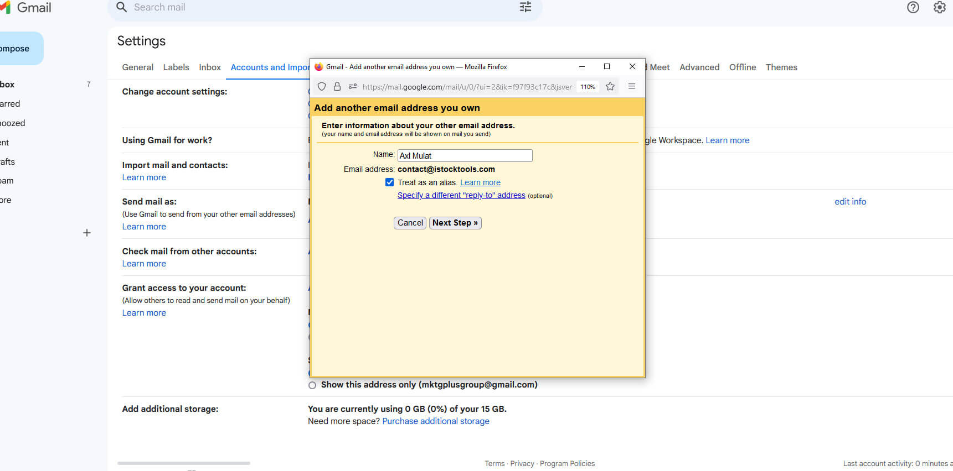Open the Labels settings tab
This screenshot has width=953, height=471.
tap(176, 67)
